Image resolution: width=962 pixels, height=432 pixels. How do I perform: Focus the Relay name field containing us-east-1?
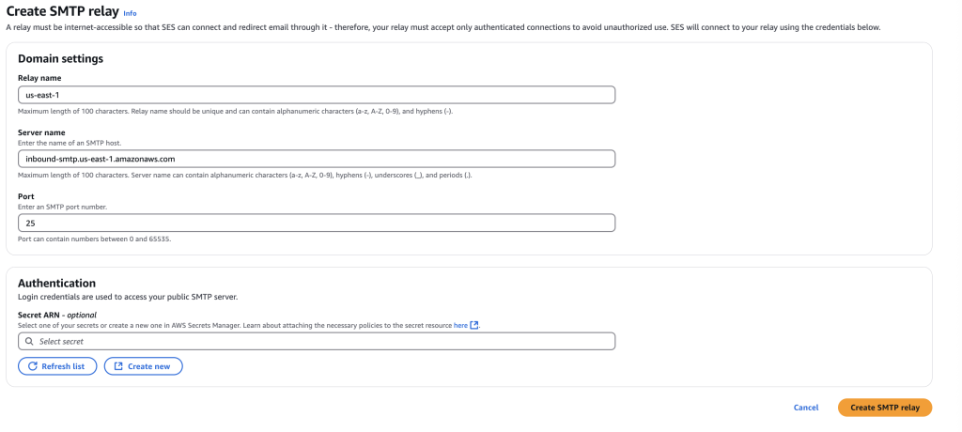pyautogui.click(x=317, y=95)
